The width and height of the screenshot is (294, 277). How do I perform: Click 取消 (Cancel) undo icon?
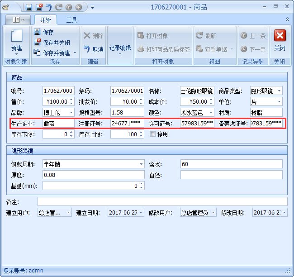click(93, 49)
